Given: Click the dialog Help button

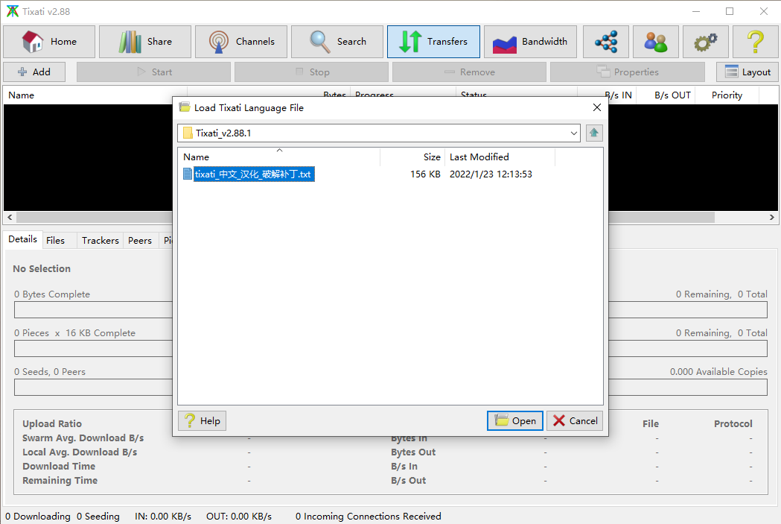Looking at the screenshot, I should pyautogui.click(x=202, y=421).
